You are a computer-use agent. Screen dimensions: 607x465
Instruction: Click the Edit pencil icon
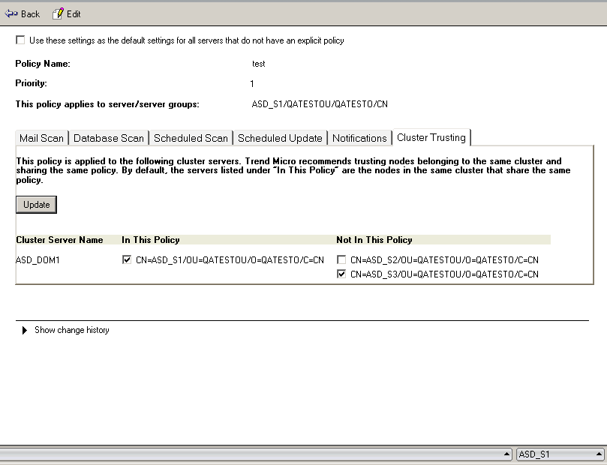[59, 13]
